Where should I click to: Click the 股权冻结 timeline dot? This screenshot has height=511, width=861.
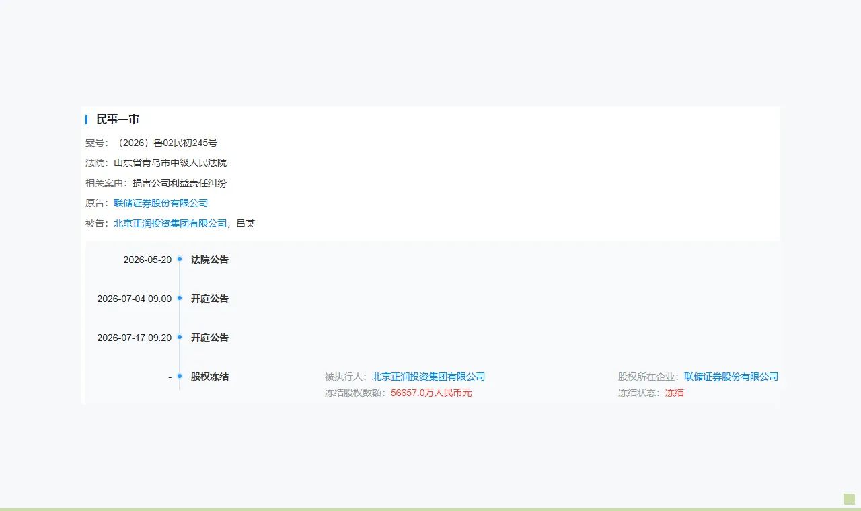[180, 376]
